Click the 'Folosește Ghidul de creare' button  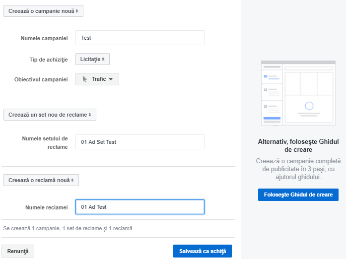tap(298, 194)
